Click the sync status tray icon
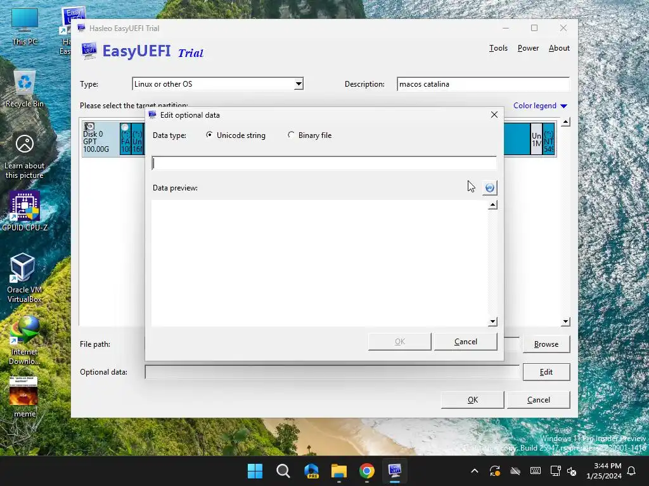The width and height of the screenshot is (649, 486). click(x=494, y=471)
